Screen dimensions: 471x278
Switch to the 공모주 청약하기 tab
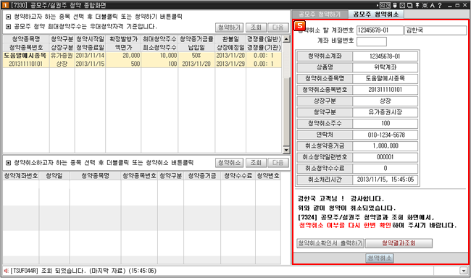[320, 14]
